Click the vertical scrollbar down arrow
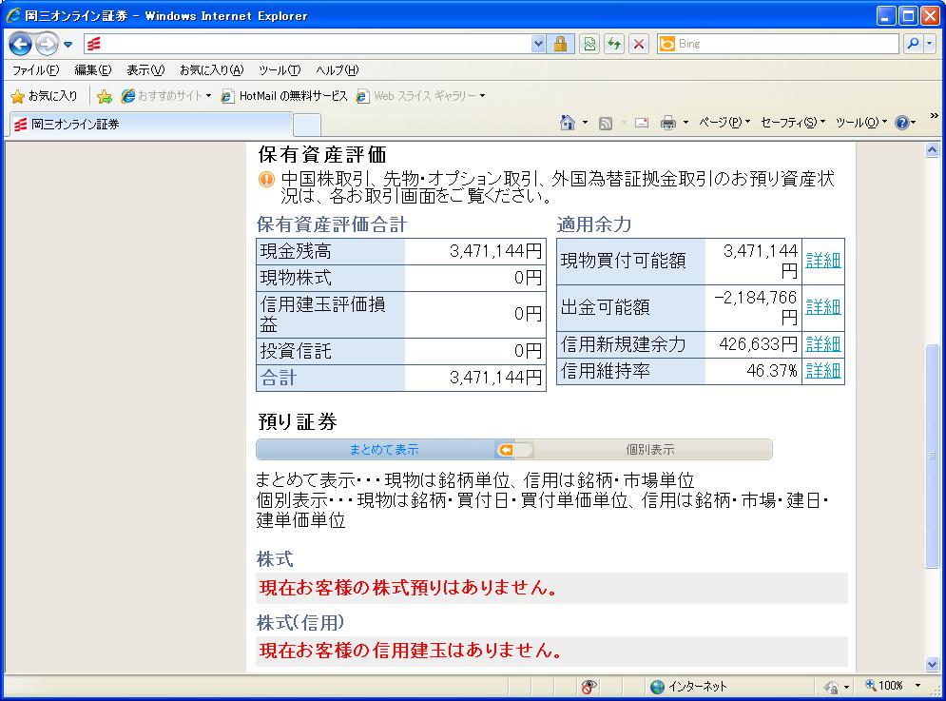The image size is (946, 701). coord(933,664)
